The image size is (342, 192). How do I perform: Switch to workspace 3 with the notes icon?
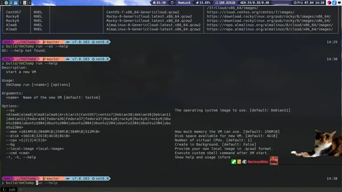click(23, 3)
